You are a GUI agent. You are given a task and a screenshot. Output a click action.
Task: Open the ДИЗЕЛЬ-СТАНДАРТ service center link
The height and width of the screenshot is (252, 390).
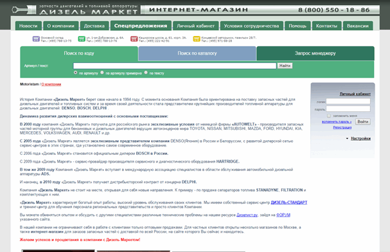click(x=289, y=203)
